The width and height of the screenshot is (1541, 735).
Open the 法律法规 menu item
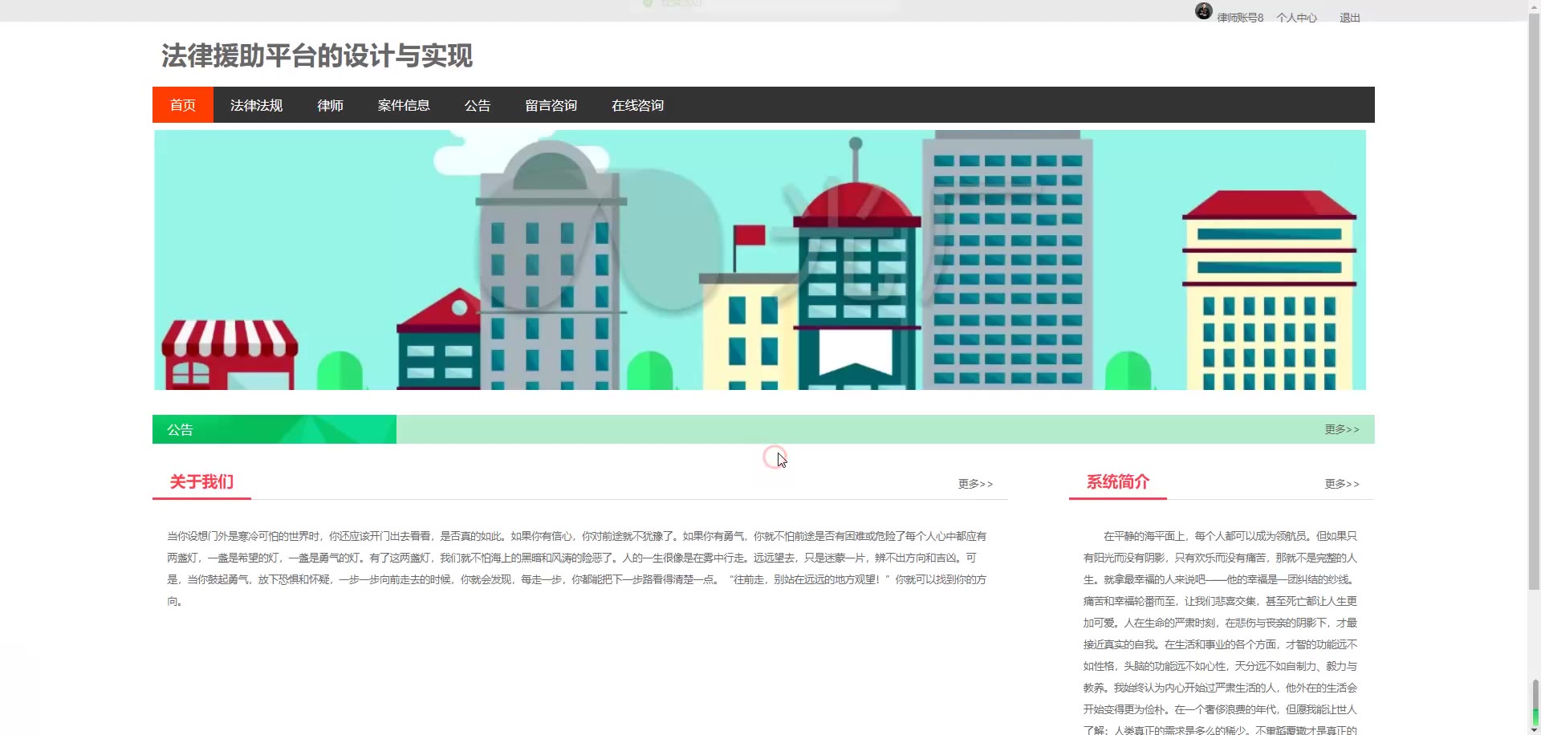tap(256, 105)
